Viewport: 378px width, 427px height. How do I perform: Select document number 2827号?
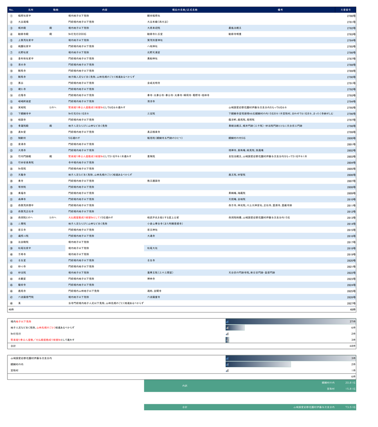351,303
